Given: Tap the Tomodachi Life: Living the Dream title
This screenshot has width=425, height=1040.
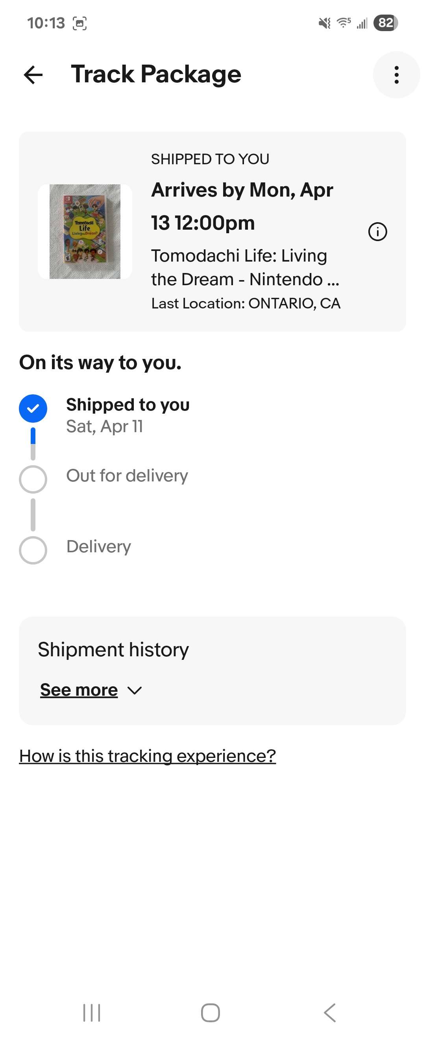Looking at the screenshot, I should pyautogui.click(x=245, y=267).
